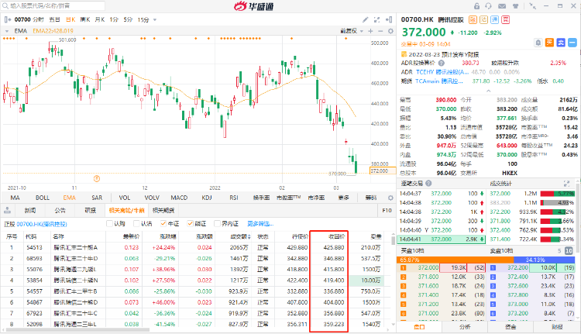This screenshot has height=334, width=581.
Task: Open more timeframes dropdown after 15分
Action: pos(155,19)
